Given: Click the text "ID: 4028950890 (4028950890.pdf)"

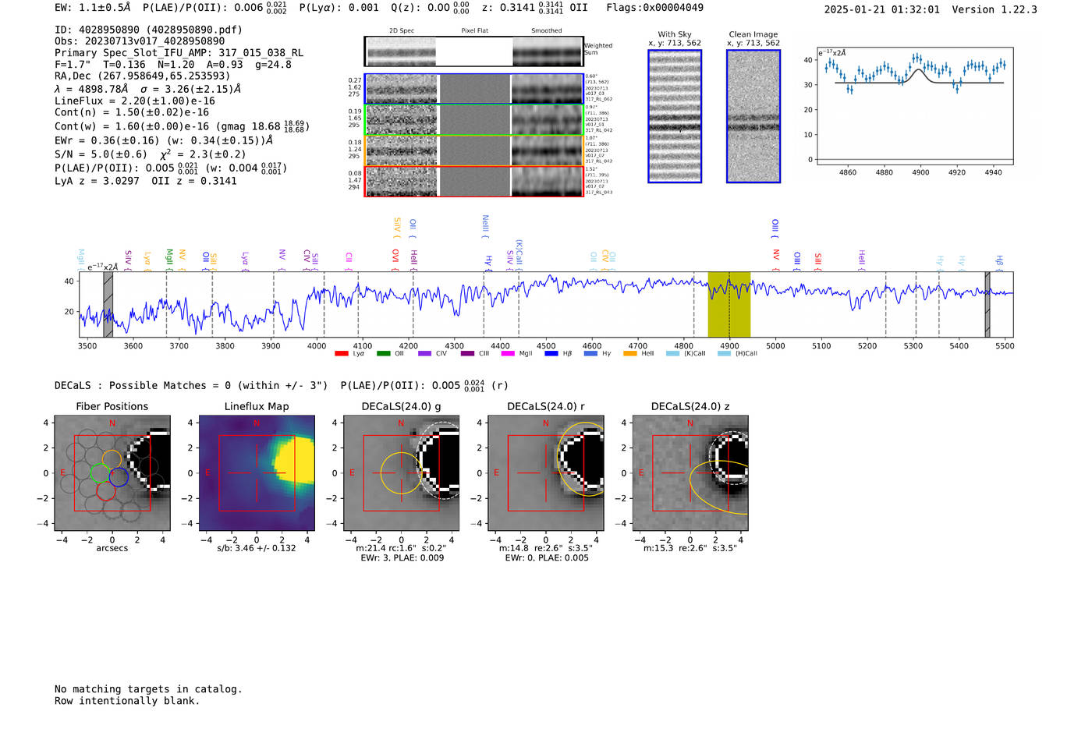Looking at the screenshot, I should (x=148, y=30).
